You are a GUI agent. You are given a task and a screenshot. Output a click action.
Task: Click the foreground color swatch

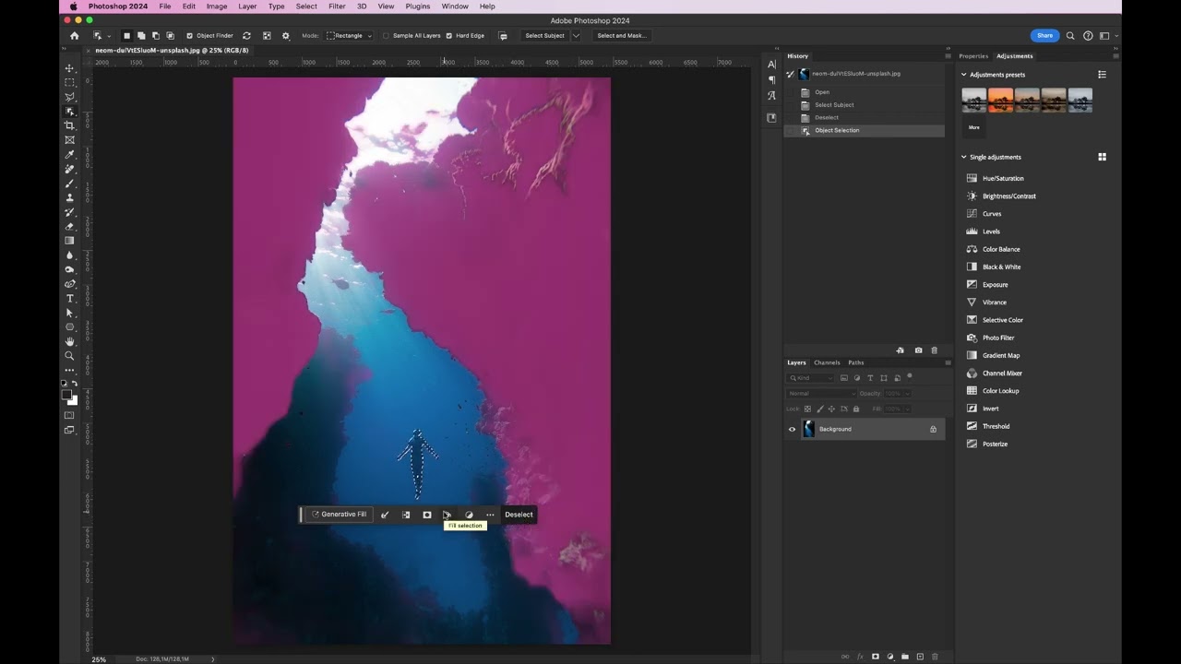click(66, 395)
